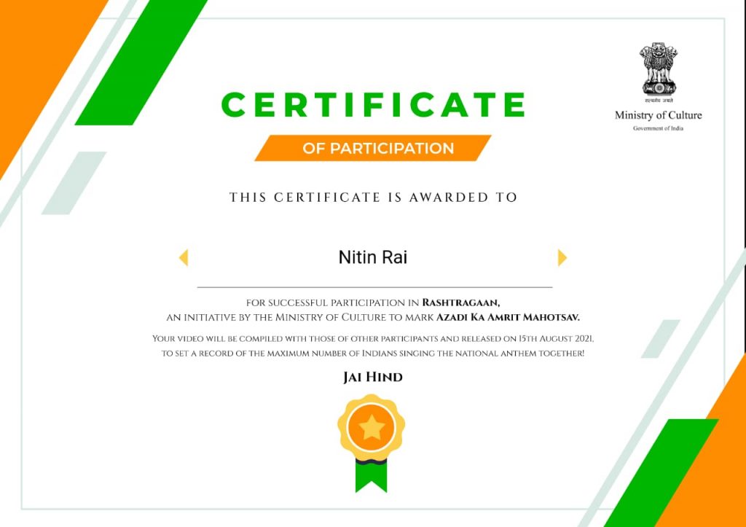
Task: Click the yellow left arrow beside the name
Action: [x=184, y=257]
